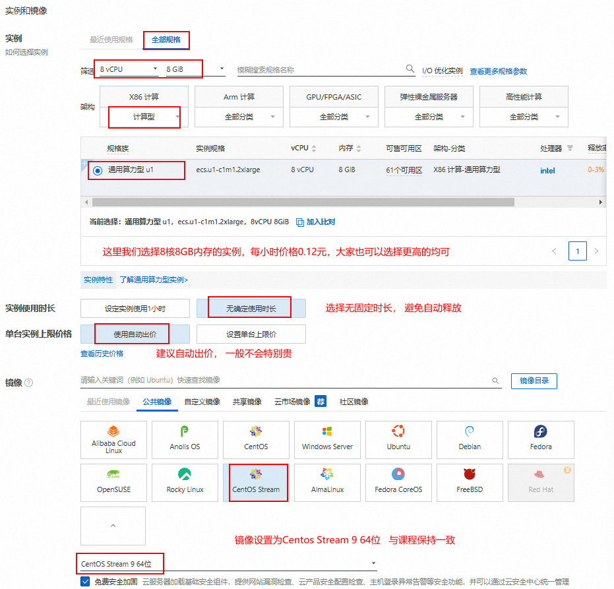Collapse the image list with the up chevron
The width and height of the screenshot is (614, 589).
point(113,526)
